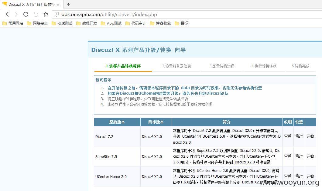This screenshot has width=322, height=191.
Task: Click the 目标版本 column header
Action: [156, 122]
